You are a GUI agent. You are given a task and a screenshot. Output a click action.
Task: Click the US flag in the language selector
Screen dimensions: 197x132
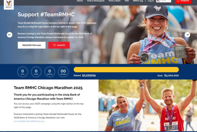tap(158, 1)
